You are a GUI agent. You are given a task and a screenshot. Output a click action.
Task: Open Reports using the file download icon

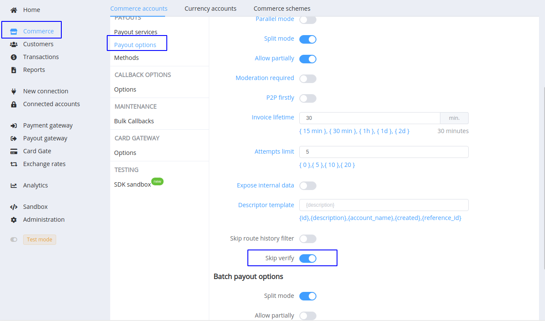[14, 70]
